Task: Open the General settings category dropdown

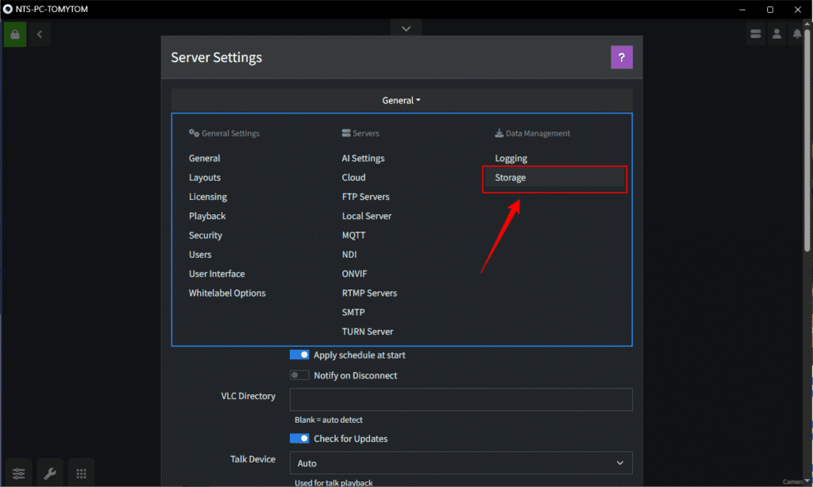Action: click(401, 100)
